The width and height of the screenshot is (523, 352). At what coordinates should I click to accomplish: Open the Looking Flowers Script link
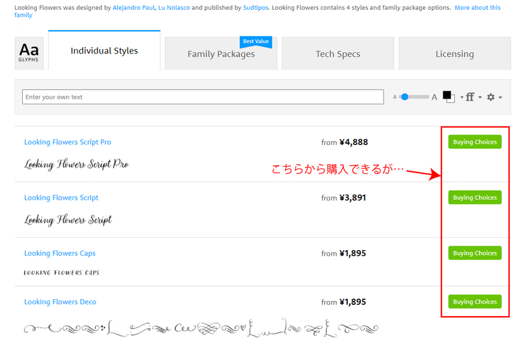[x=61, y=198]
